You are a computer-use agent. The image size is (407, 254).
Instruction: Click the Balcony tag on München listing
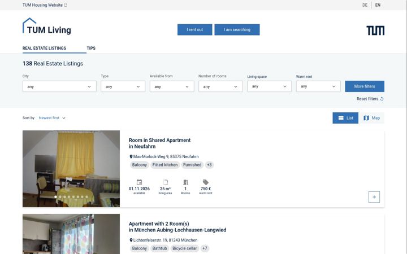140,248
